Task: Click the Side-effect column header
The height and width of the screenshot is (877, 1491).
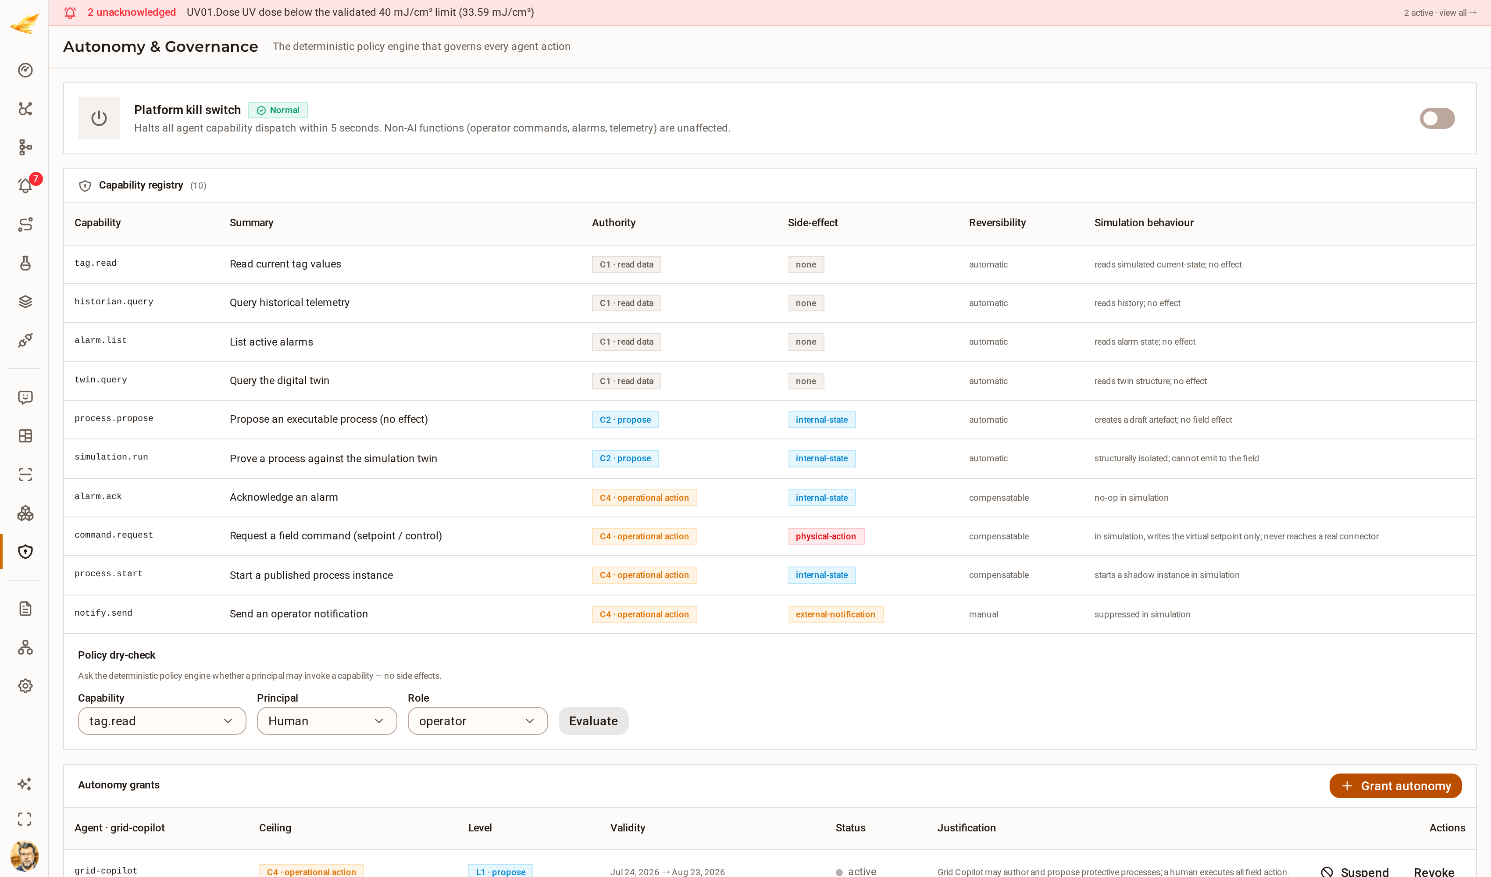Action: (812, 222)
